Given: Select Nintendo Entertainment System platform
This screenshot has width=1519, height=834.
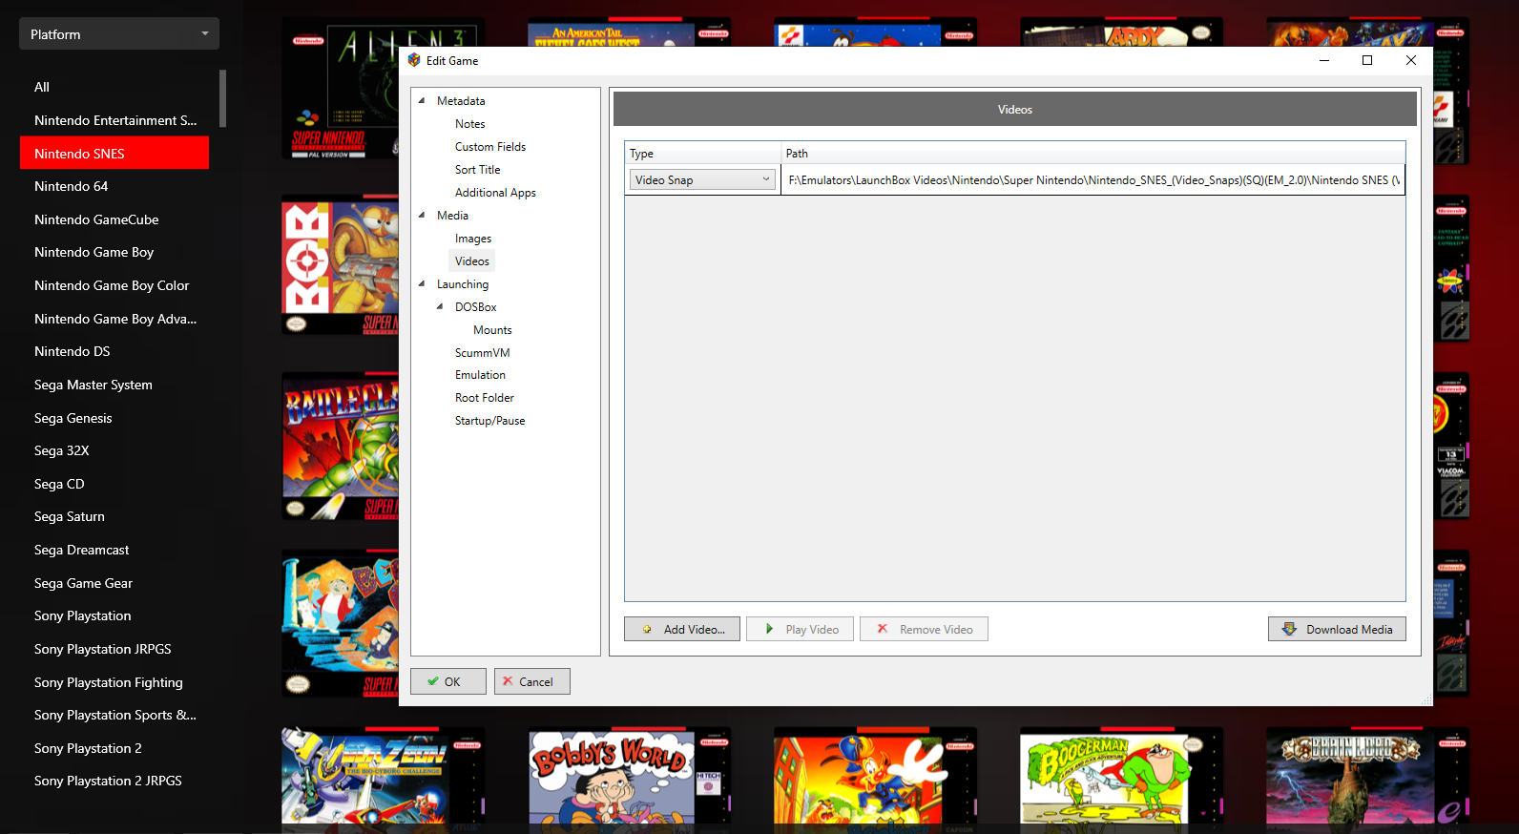Looking at the screenshot, I should point(114,120).
